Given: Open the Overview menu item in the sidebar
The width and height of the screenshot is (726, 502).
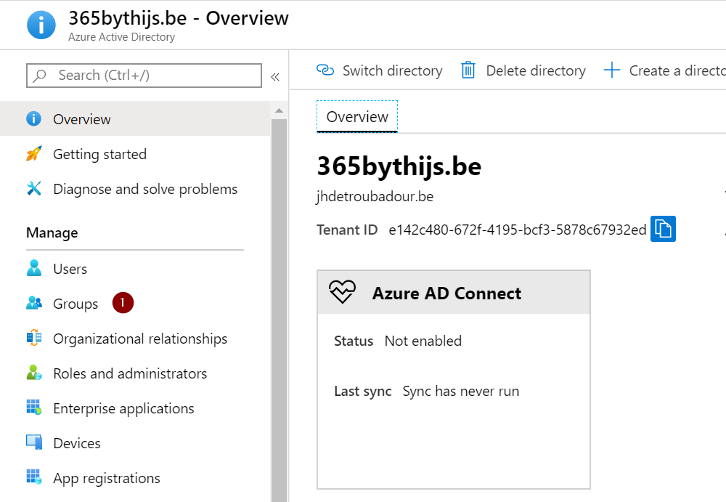Looking at the screenshot, I should coord(135,118).
